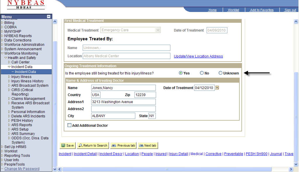Image resolution: width=299 pixels, height=172 pixels.
Task: Click the Next tab button
Action: tap(148, 145)
